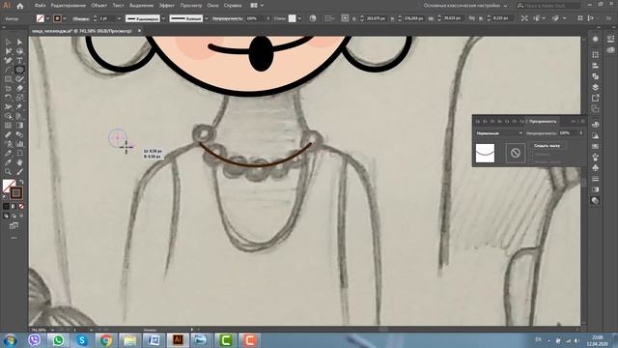Toggle constrain width and height proportions

tap(472, 18)
